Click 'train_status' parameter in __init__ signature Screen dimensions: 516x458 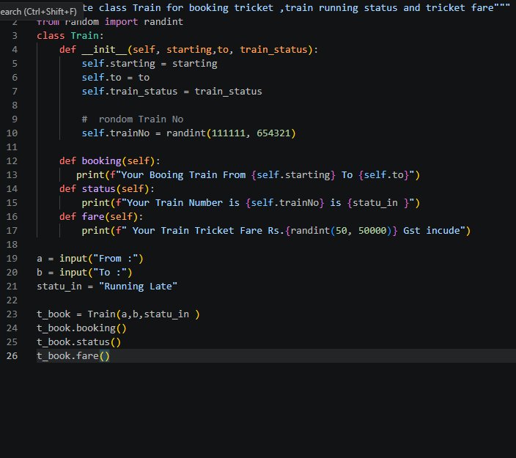pyautogui.click(x=273, y=50)
